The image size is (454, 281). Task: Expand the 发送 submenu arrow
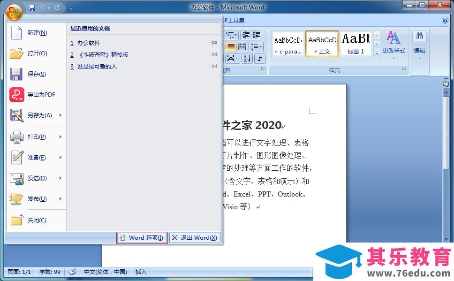pyautogui.click(x=61, y=178)
